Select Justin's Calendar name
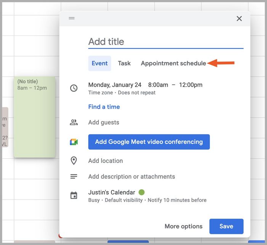 pos(111,192)
